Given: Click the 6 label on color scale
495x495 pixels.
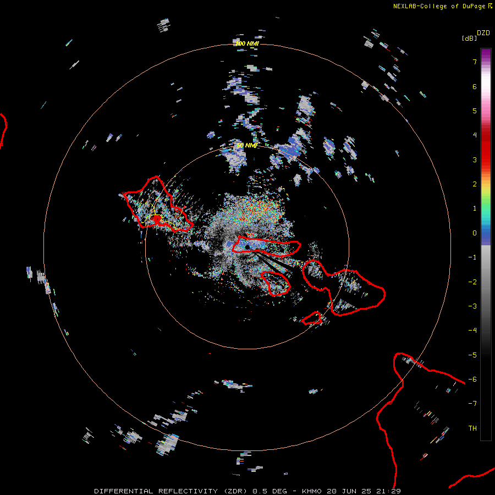Looking at the screenshot, I should (475, 86).
